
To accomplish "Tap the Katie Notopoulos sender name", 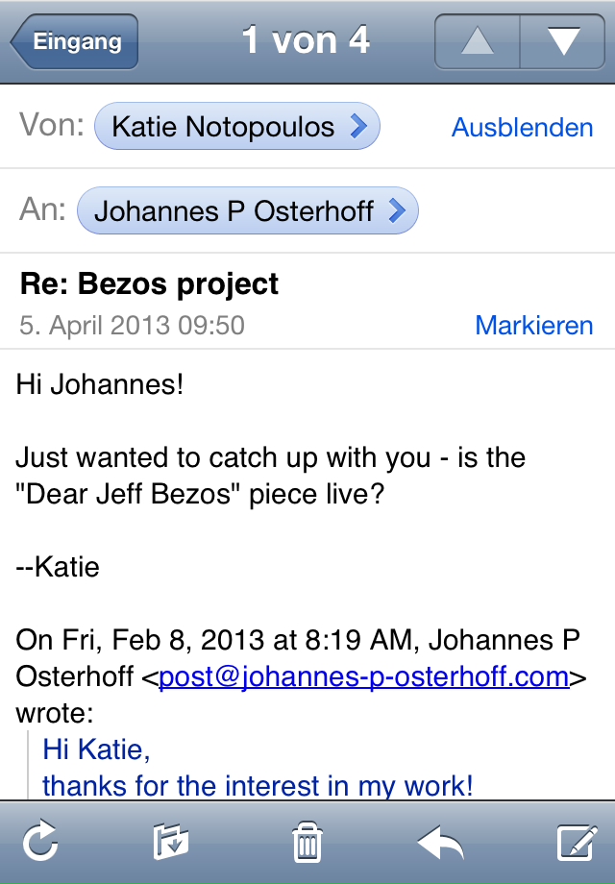I will click(223, 126).
